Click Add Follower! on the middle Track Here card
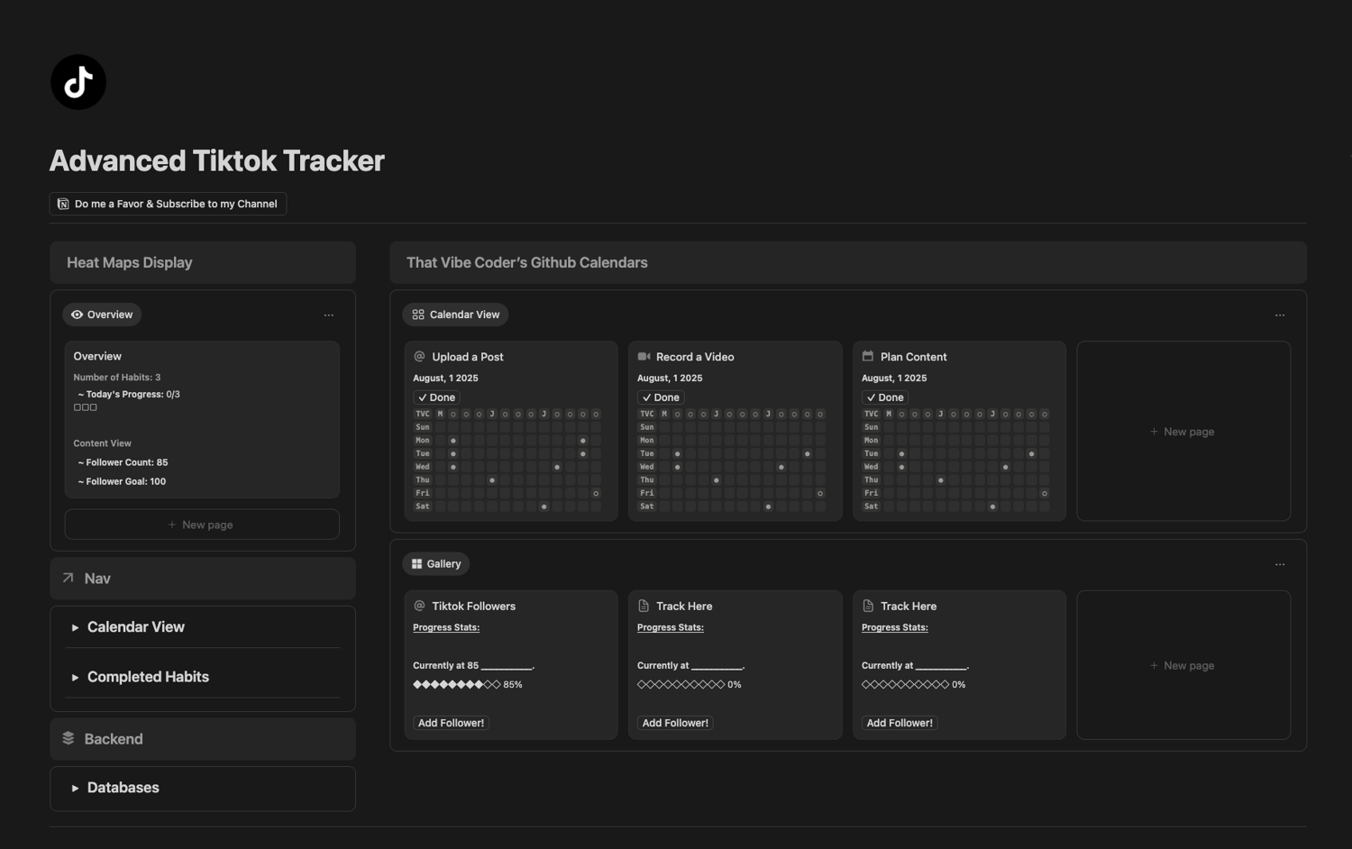 point(675,723)
